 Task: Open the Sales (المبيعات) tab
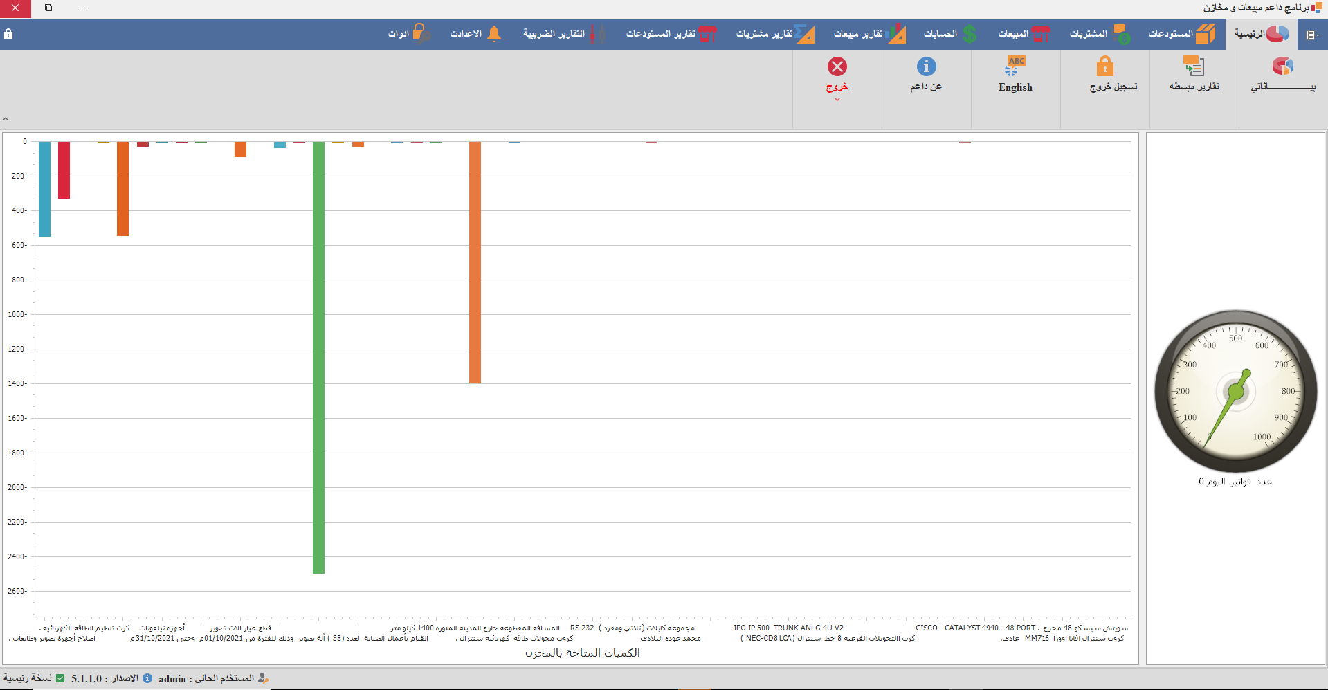(x=1024, y=34)
